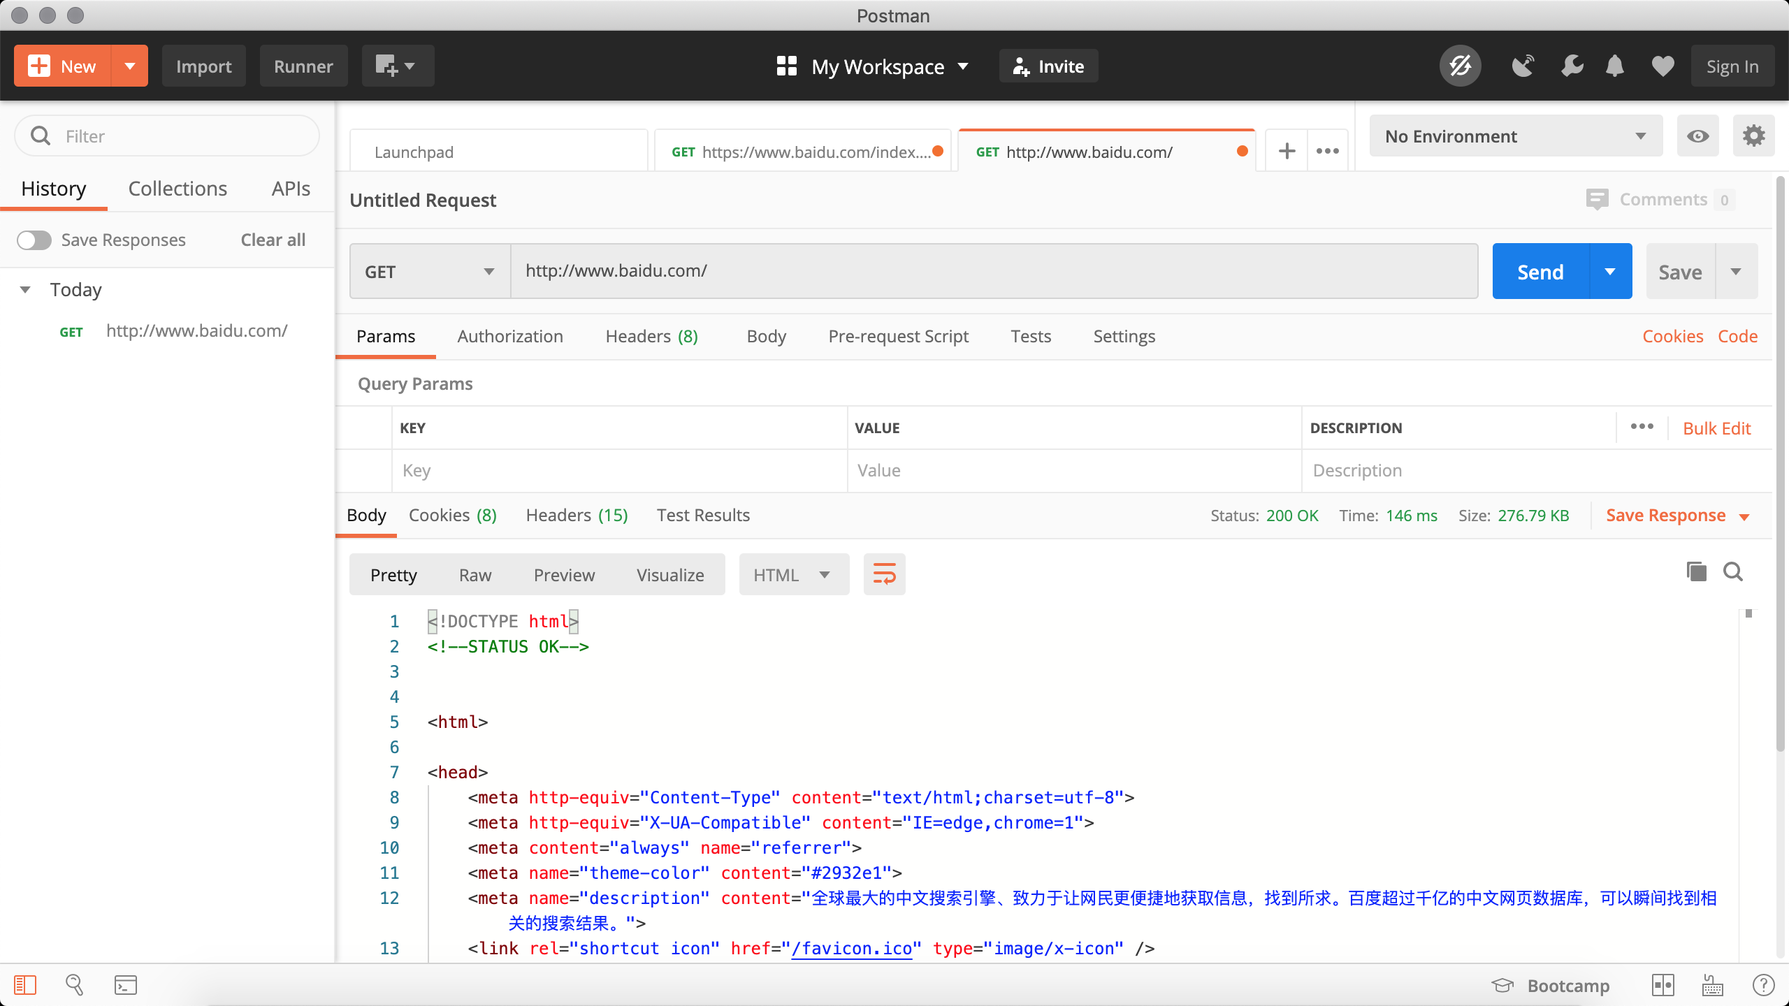Click the sidebar toggle icon bottom-left
Screen dimensions: 1789x1006
click(24, 985)
